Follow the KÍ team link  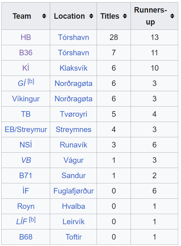pyautogui.click(x=26, y=68)
